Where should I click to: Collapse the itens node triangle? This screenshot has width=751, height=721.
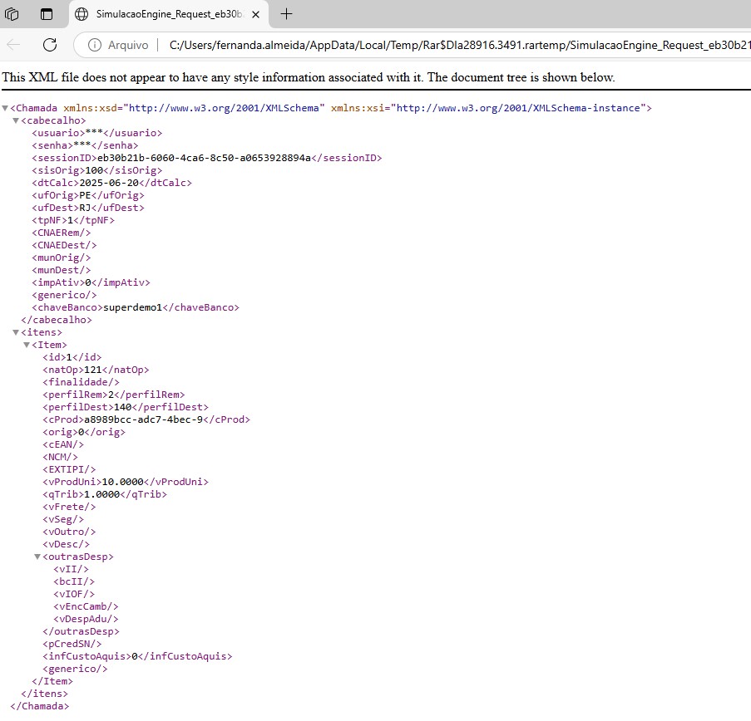tap(16, 332)
